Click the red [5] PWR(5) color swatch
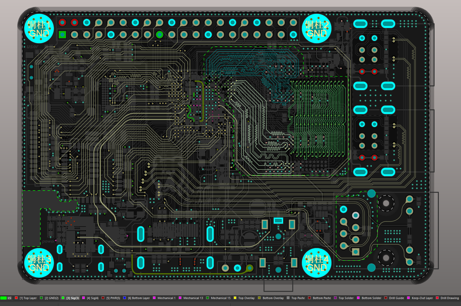The image size is (461, 306). pos(103,298)
